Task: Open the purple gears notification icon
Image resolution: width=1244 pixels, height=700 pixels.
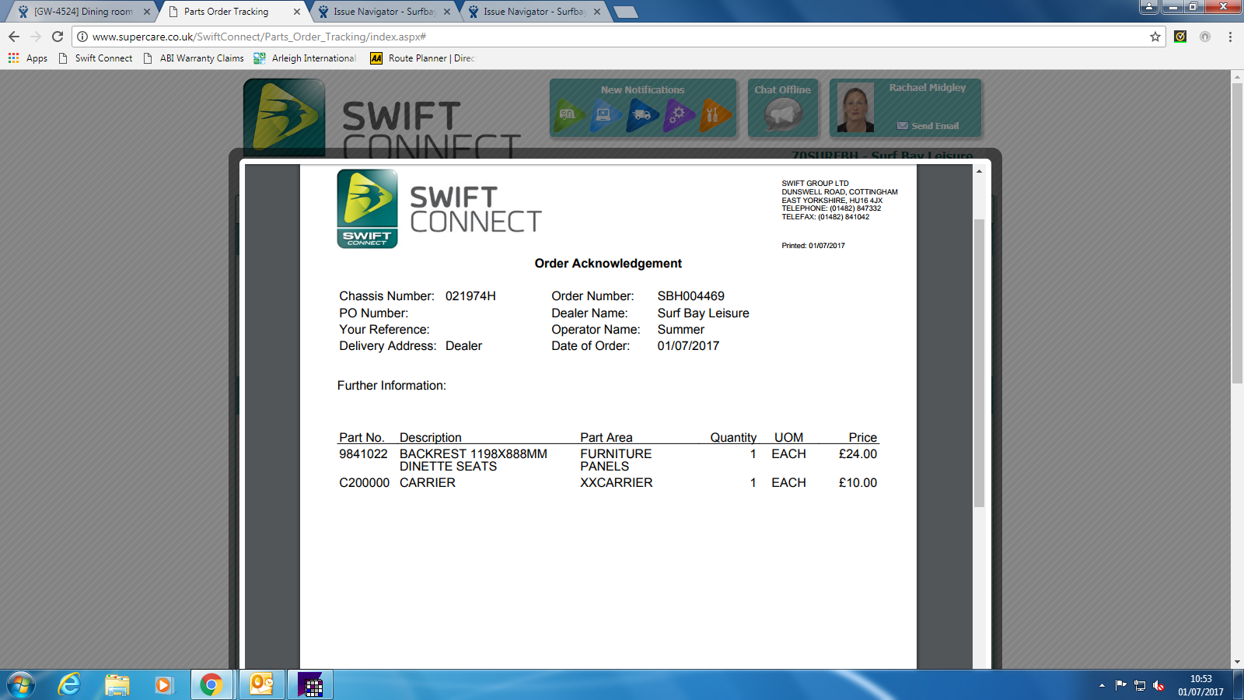Action: [680, 116]
